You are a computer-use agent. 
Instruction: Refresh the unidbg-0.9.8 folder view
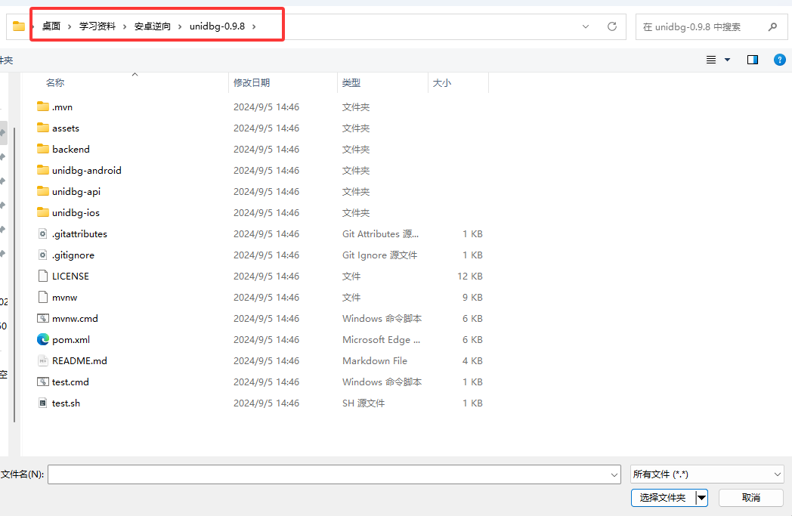[611, 26]
